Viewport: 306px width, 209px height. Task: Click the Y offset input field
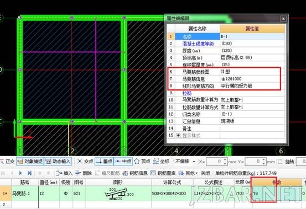(253, 162)
